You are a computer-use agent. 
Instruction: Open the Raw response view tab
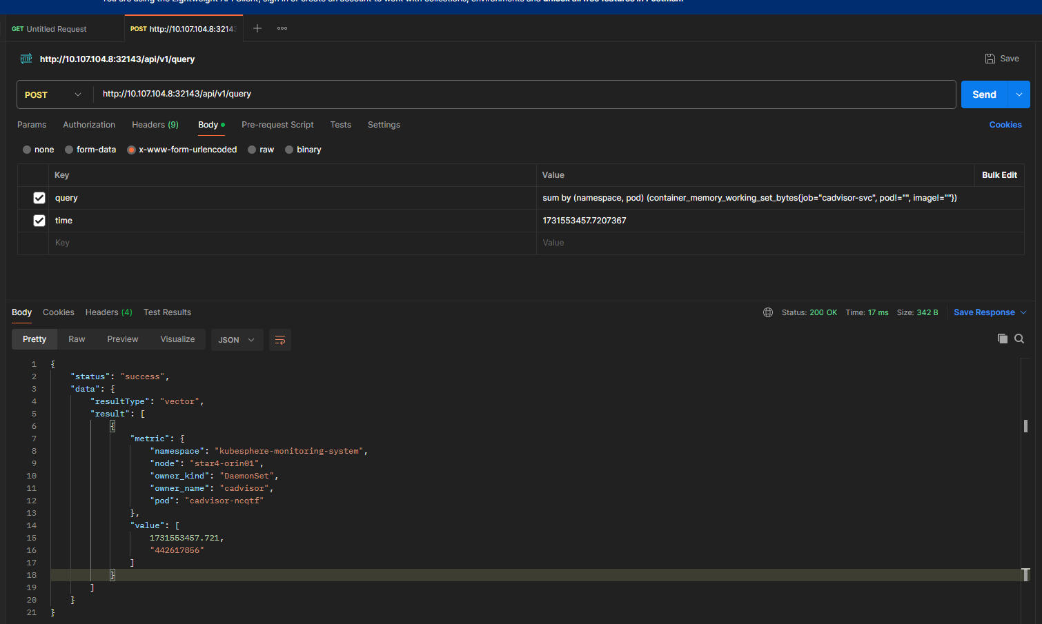tap(77, 339)
